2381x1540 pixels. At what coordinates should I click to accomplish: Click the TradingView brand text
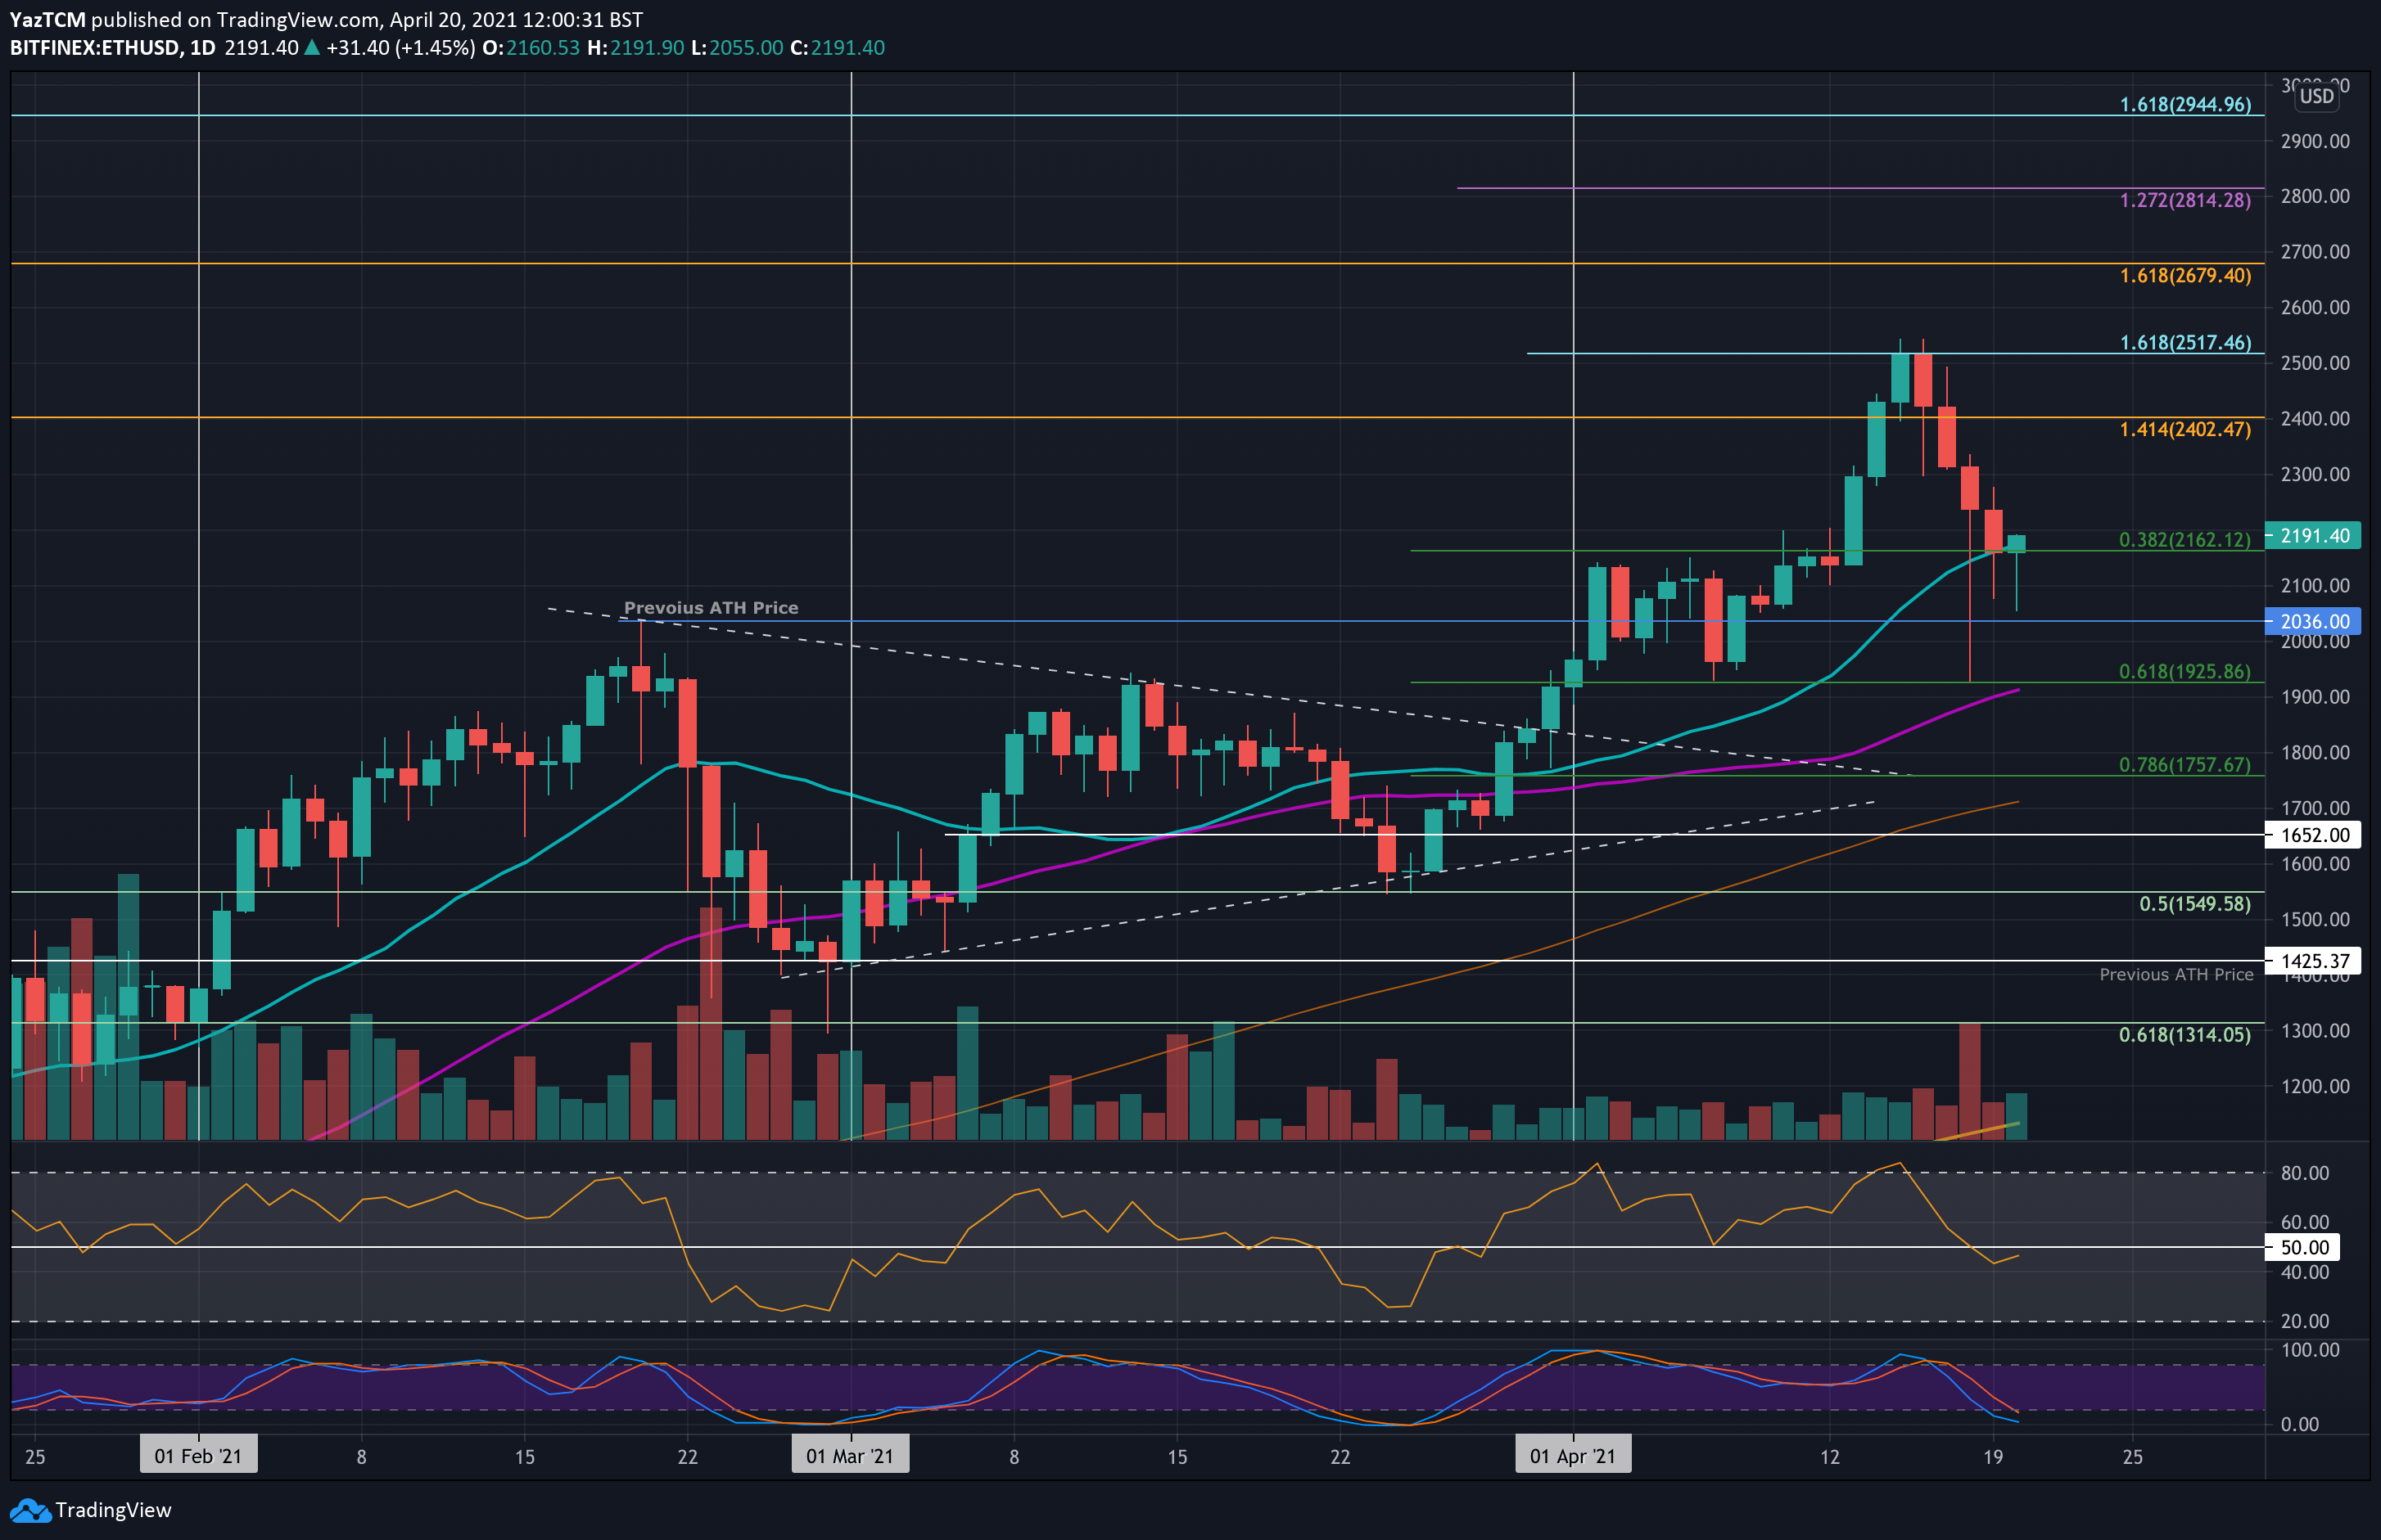(113, 1510)
